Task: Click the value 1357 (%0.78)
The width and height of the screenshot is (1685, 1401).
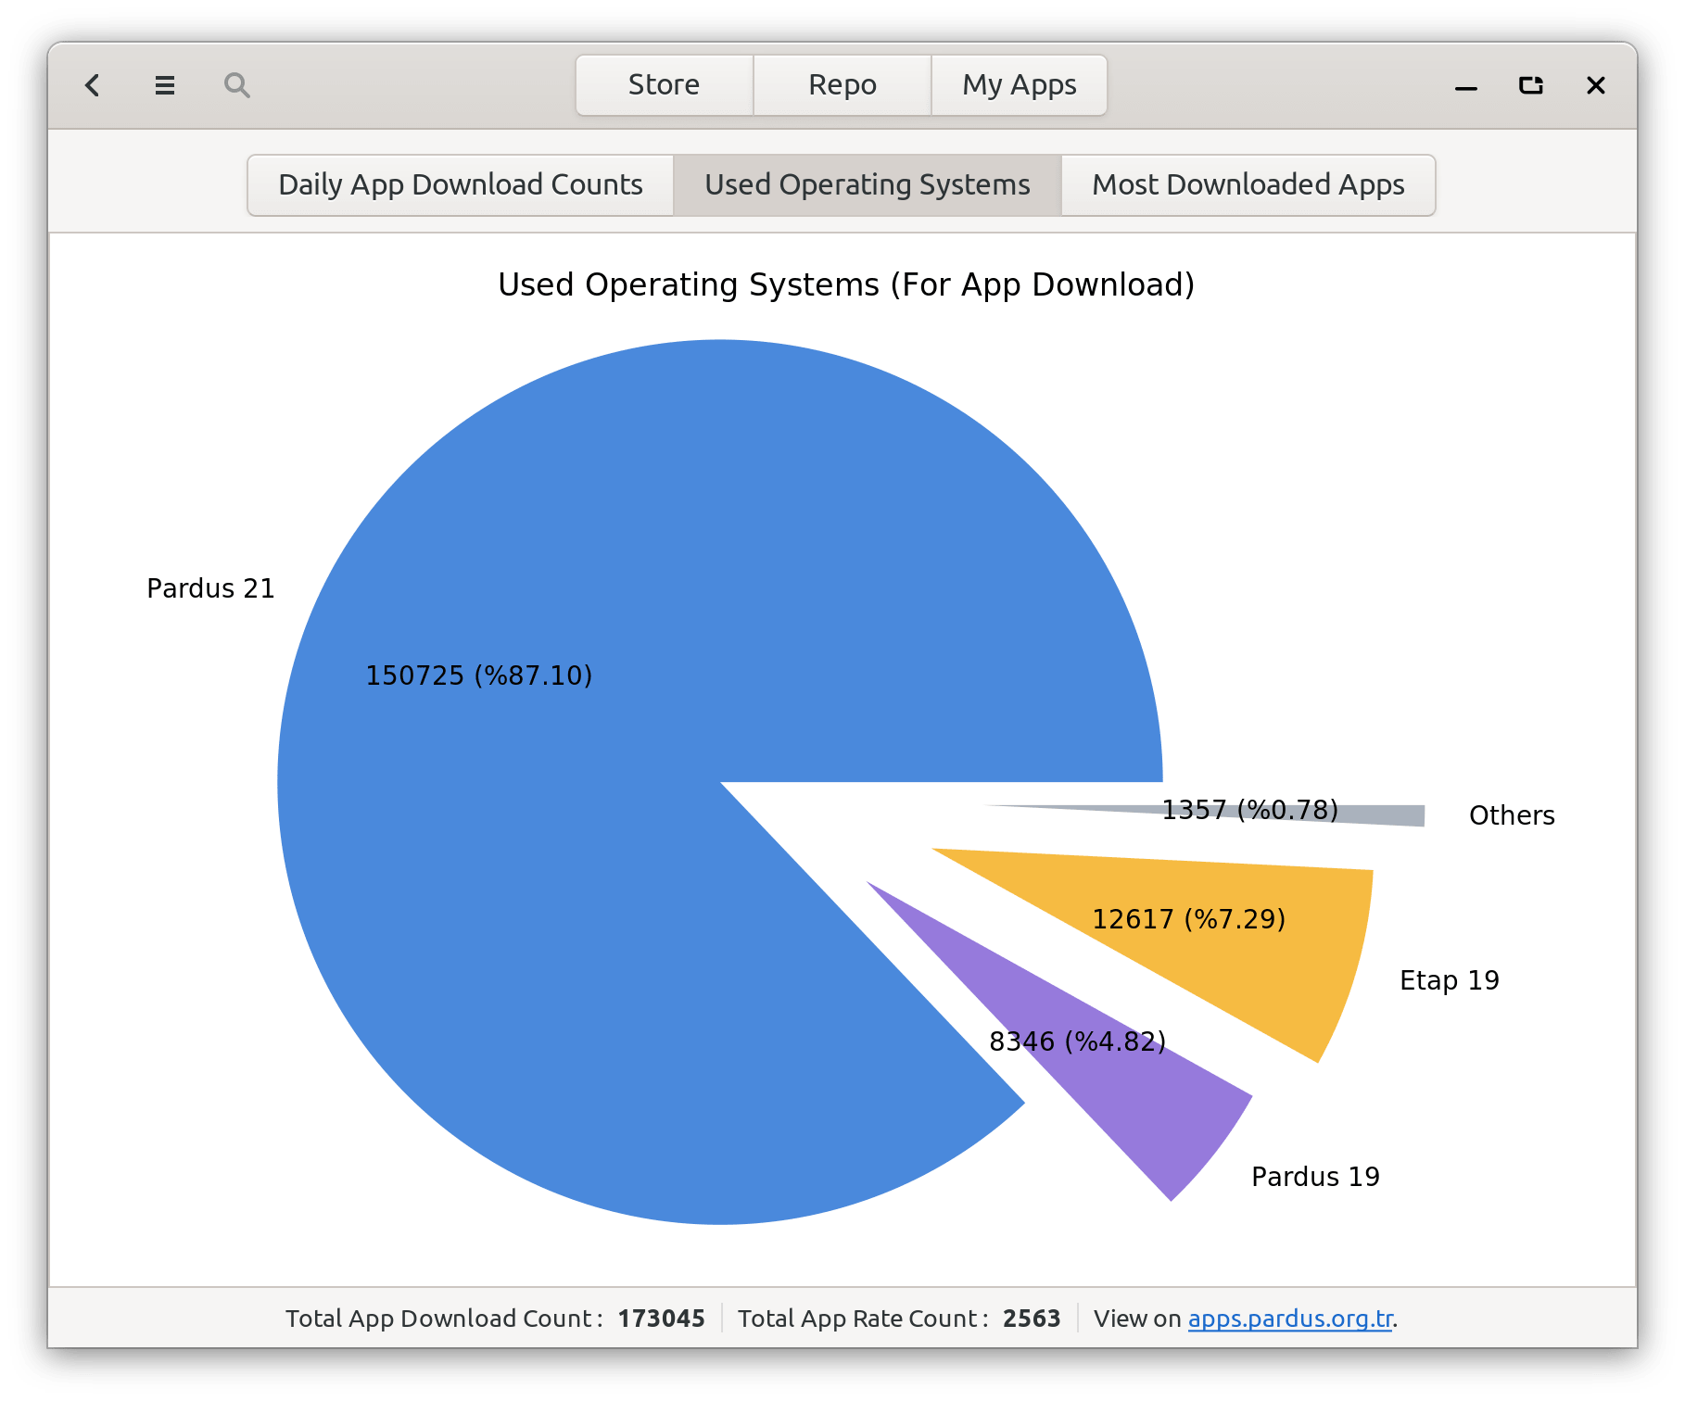Action: point(1250,810)
